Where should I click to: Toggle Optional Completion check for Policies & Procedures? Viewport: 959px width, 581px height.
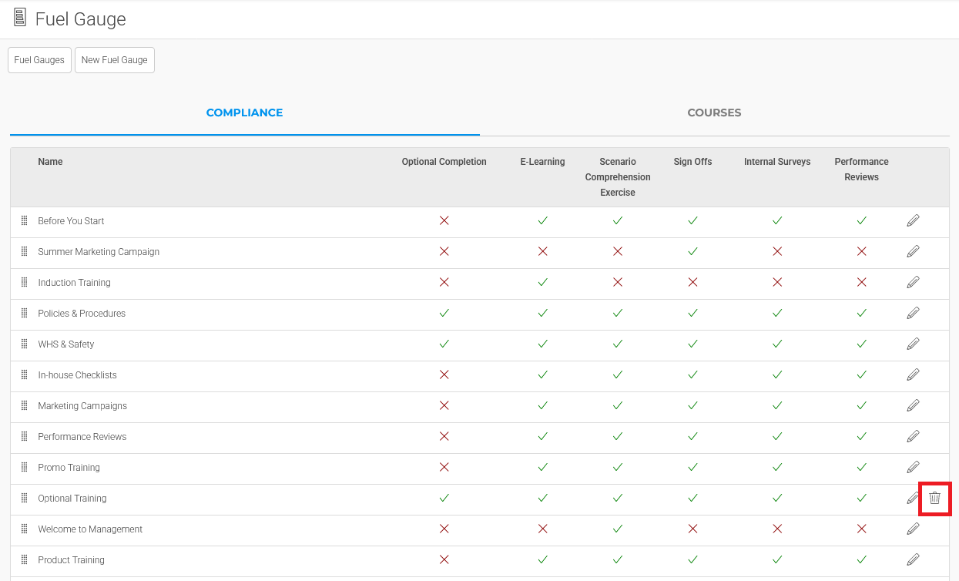pos(444,314)
